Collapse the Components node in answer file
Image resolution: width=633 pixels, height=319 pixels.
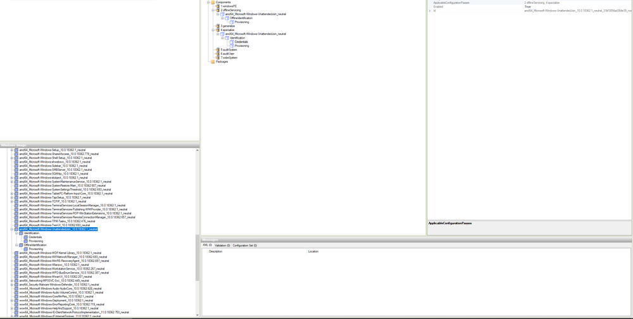point(208,2)
